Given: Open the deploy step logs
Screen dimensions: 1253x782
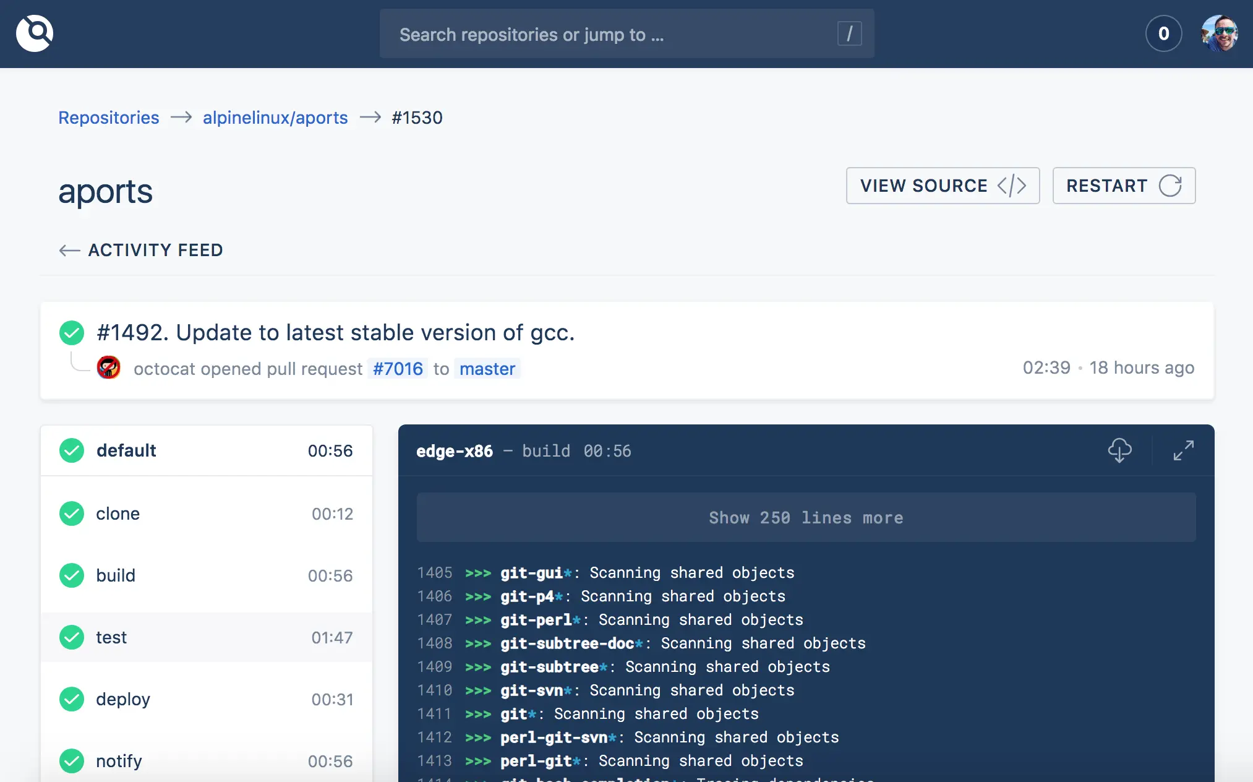Looking at the screenshot, I should (x=207, y=699).
